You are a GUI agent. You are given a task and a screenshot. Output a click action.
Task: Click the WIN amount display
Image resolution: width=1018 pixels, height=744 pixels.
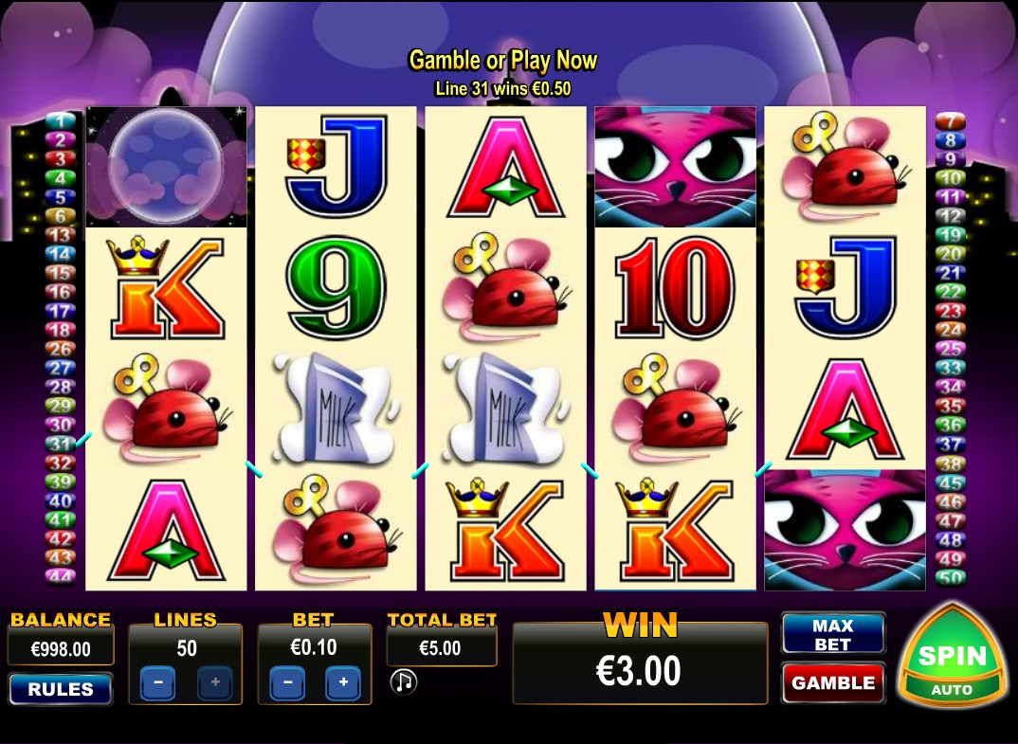(640, 663)
